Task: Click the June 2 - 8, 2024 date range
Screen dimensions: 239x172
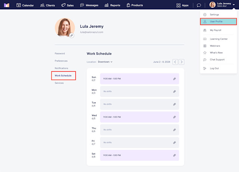Action: coord(162,62)
